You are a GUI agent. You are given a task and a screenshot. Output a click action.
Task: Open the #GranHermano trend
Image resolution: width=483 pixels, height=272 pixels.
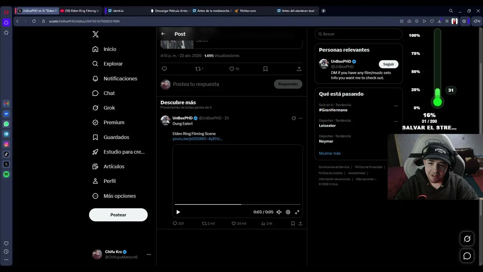(x=333, y=110)
